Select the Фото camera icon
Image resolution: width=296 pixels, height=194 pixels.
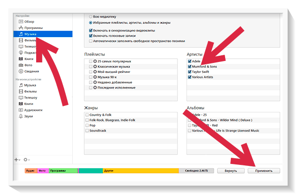(20, 65)
